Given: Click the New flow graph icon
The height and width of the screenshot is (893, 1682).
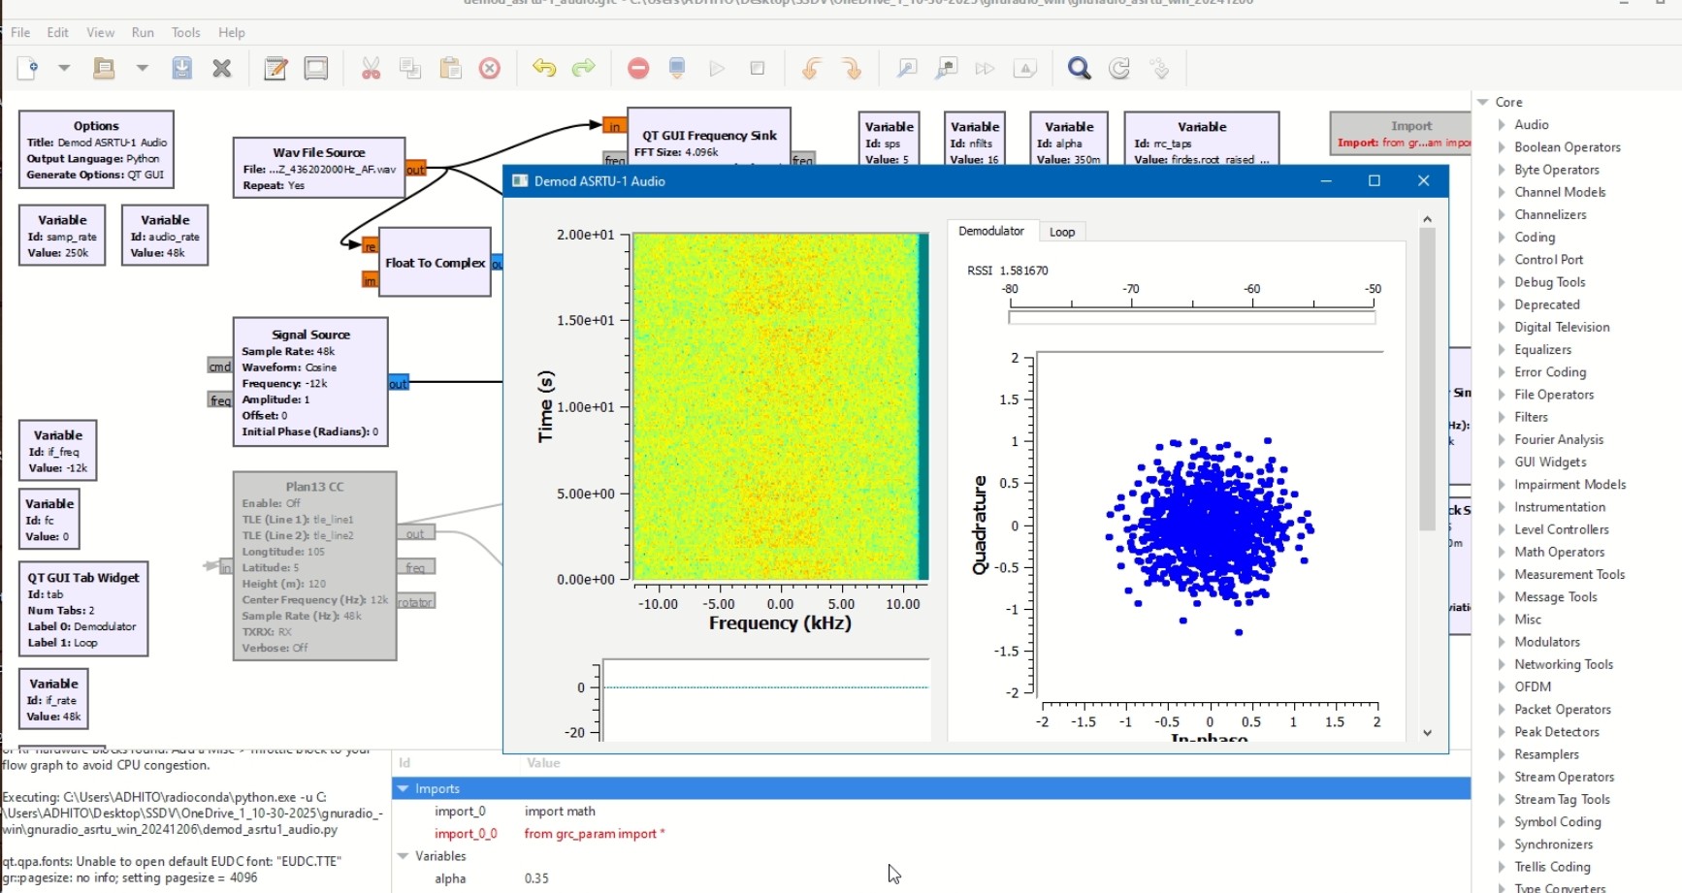Looking at the screenshot, I should tap(28, 68).
